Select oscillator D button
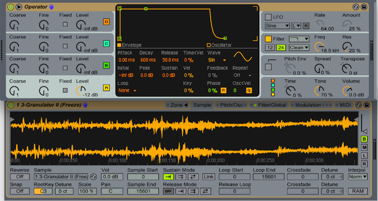This screenshot has height=201, width=378. coord(106,22)
